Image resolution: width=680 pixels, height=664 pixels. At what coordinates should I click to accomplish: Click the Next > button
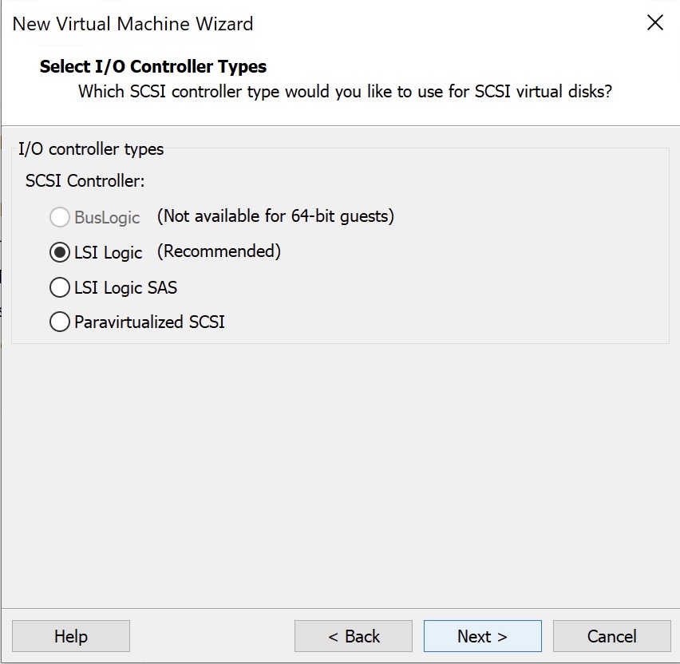tap(482, 636)
